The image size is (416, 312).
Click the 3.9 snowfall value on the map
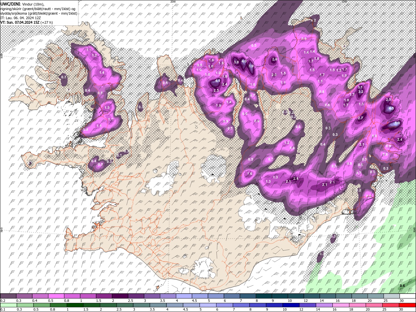[x=251, y=66]
